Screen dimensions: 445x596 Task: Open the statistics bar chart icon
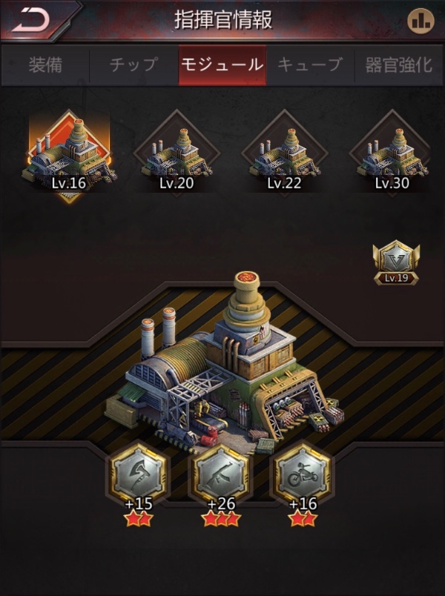[421, 21]
